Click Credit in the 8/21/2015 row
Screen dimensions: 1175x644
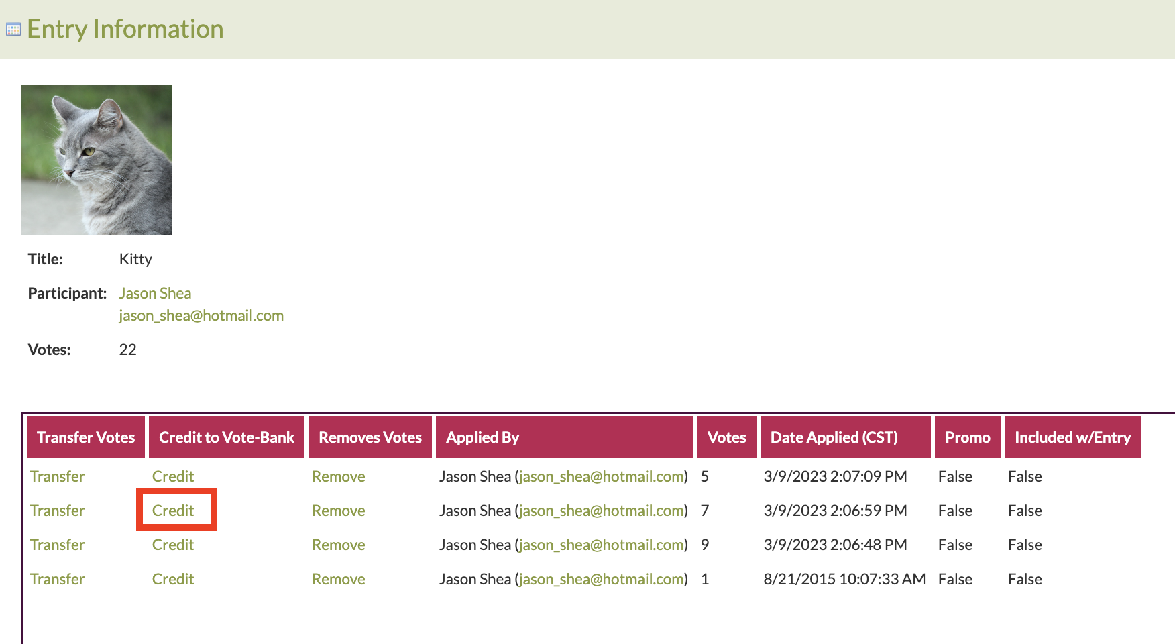point(173,579)
